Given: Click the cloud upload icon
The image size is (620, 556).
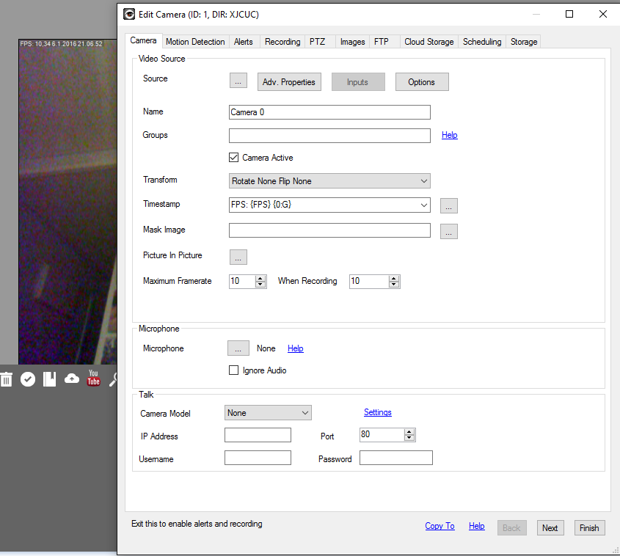Looking at the screenshot, I should point(72,379).
